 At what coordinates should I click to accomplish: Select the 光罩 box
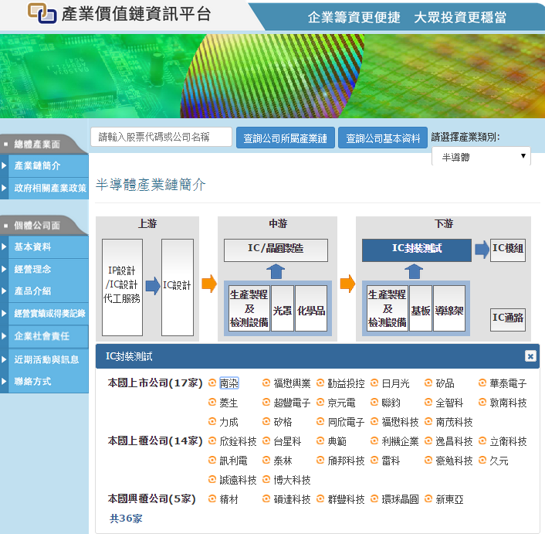click(283, 308)
